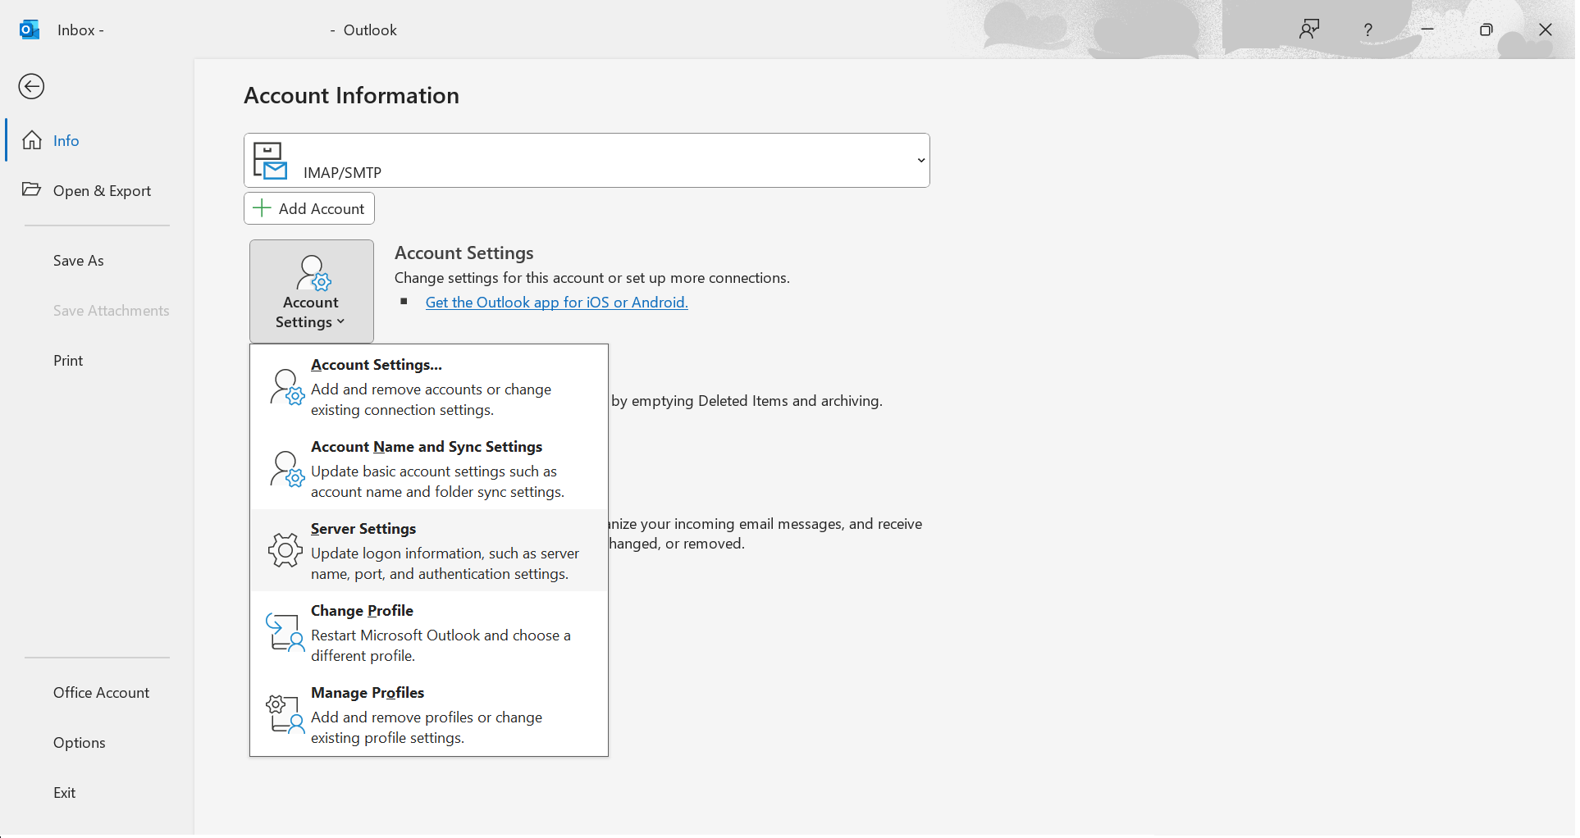1580x838 pixels.
Task: Click the Manage Profiles icon
Action: click(285, 714)
